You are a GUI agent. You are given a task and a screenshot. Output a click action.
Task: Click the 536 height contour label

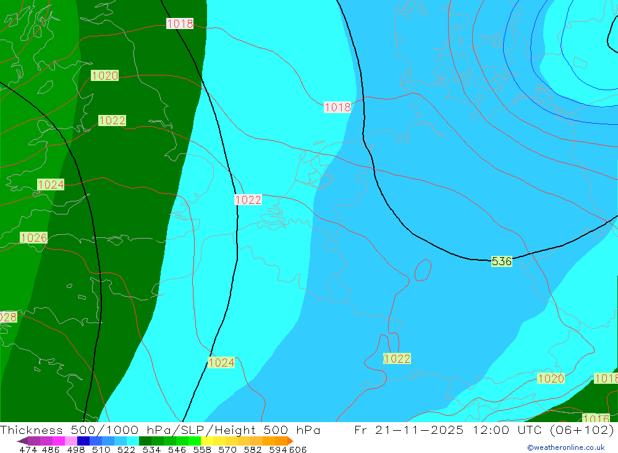pyautogui.click(x=501, y=261)
